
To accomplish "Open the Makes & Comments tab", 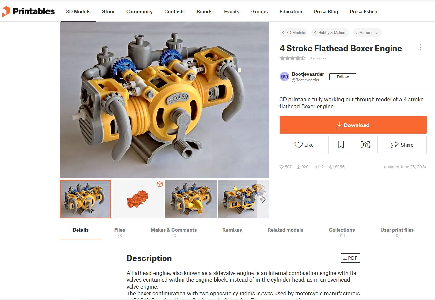I will click(174, 232).
